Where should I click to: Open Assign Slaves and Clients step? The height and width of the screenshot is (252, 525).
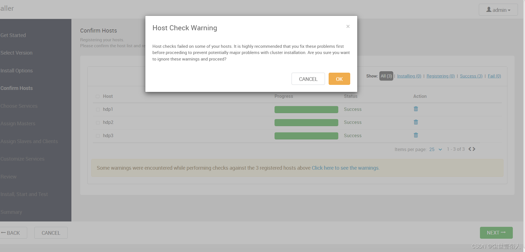click(x=29, y=141)
